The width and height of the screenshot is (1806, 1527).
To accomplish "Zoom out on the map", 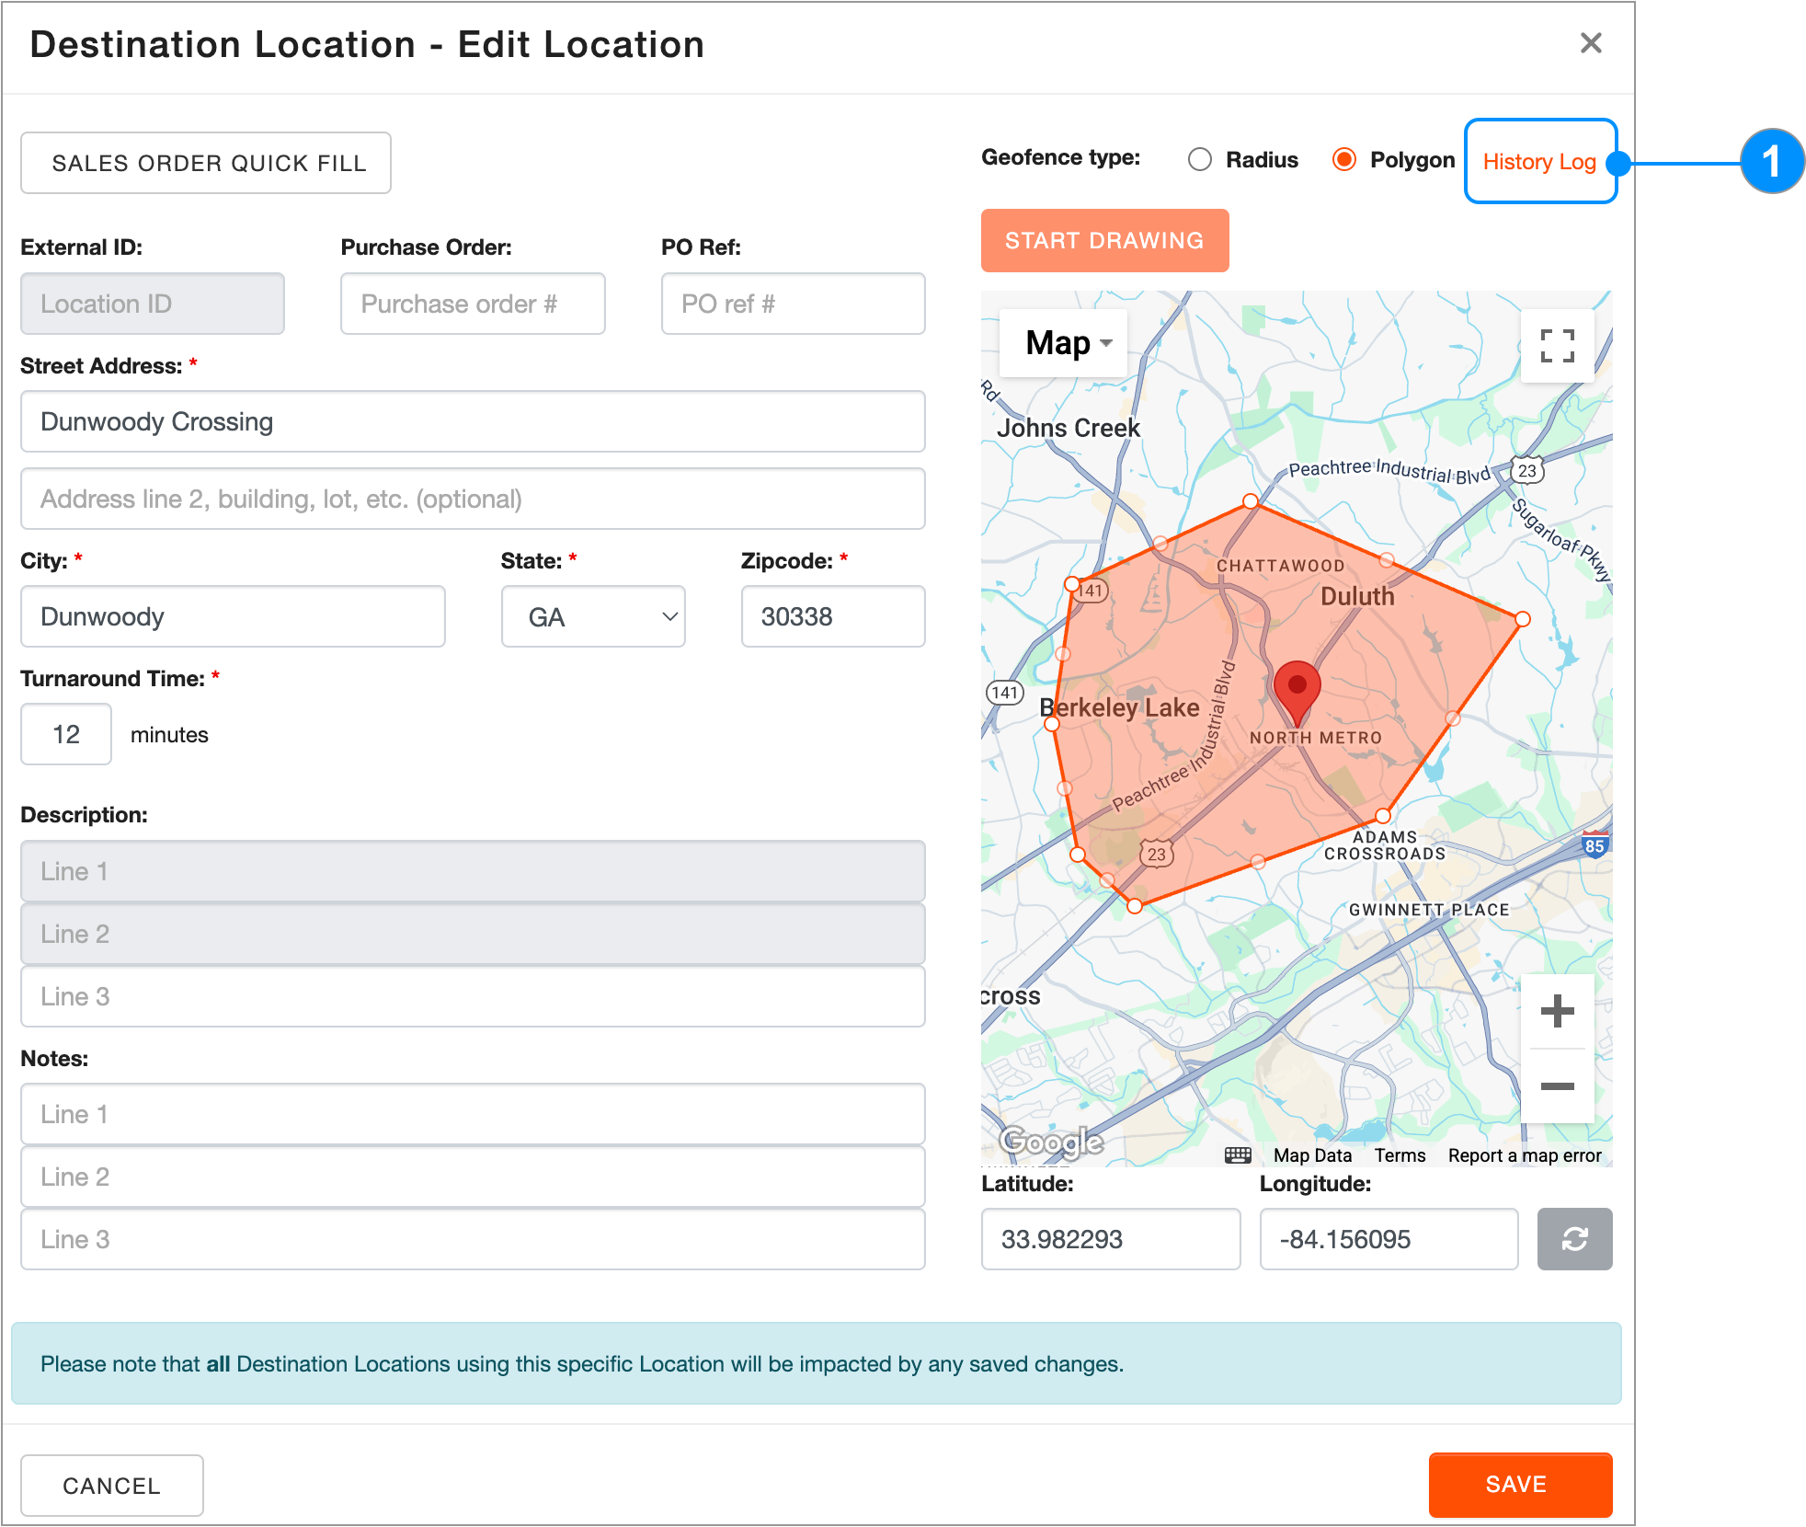I will click(1557, 1086).
